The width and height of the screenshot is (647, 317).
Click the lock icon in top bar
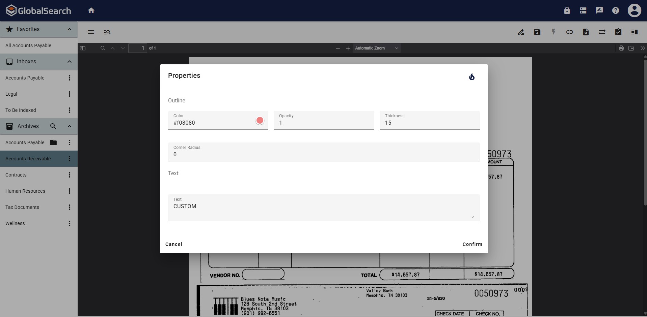(567, 10)
